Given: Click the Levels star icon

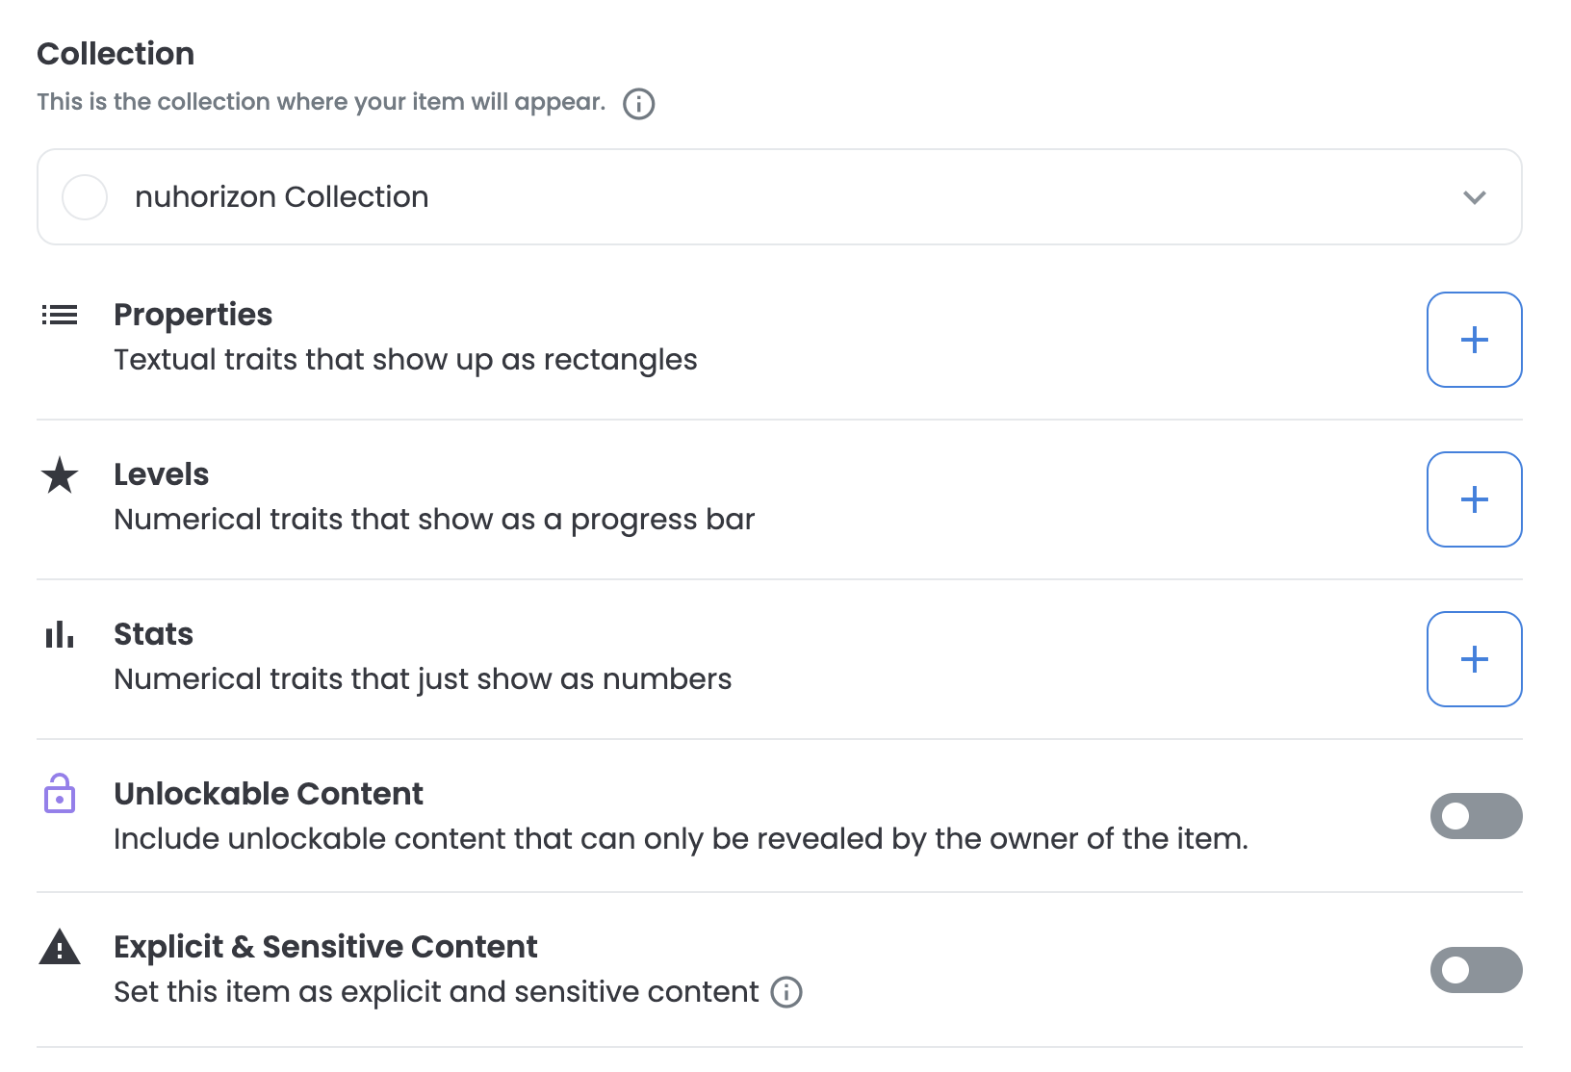Looking at the screenshot, I should tap(60, 475).
